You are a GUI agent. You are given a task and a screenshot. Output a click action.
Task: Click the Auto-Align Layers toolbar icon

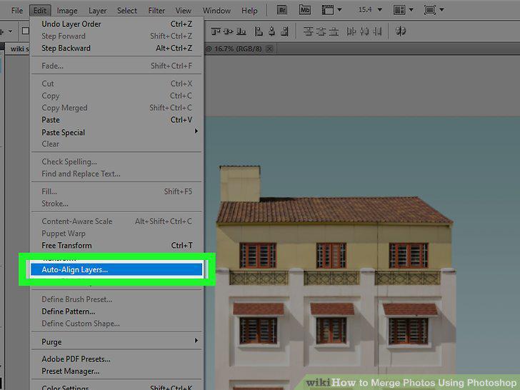click(x=401, y=31)
